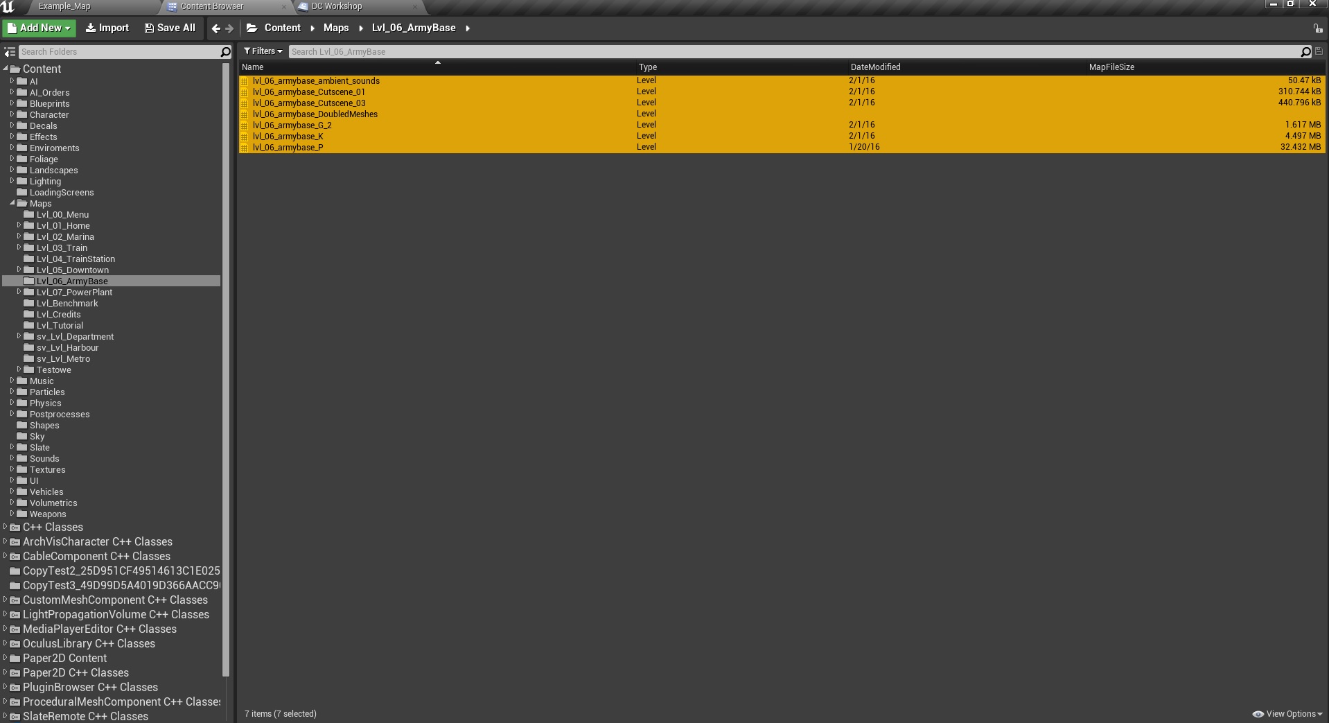Select lvl_06_armybase_DoubledMeshes level
1329x723 pixels.
pyautogui.click(x=782, y=114)
